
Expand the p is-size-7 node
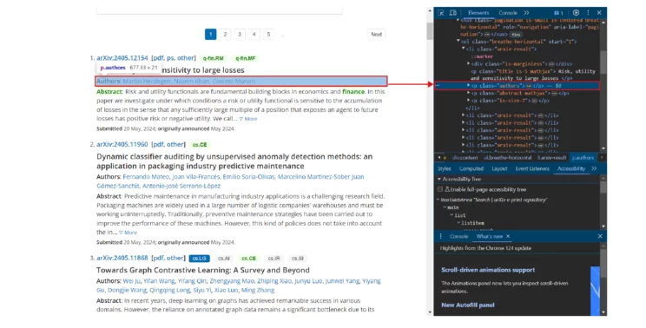pos(468,101)
